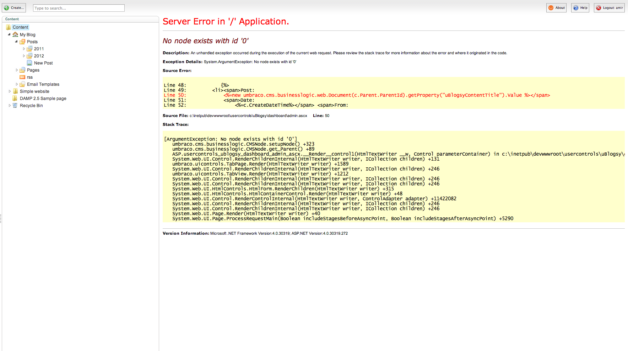
Task: Click the Create button
Action: pyautogui.click(x=14, y=8)
